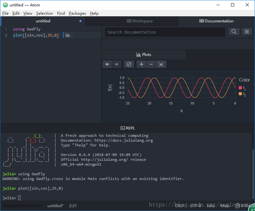The height and width of the screenshot is (211, 255).
Task: Open the View menu
Action: coord(28,13)
